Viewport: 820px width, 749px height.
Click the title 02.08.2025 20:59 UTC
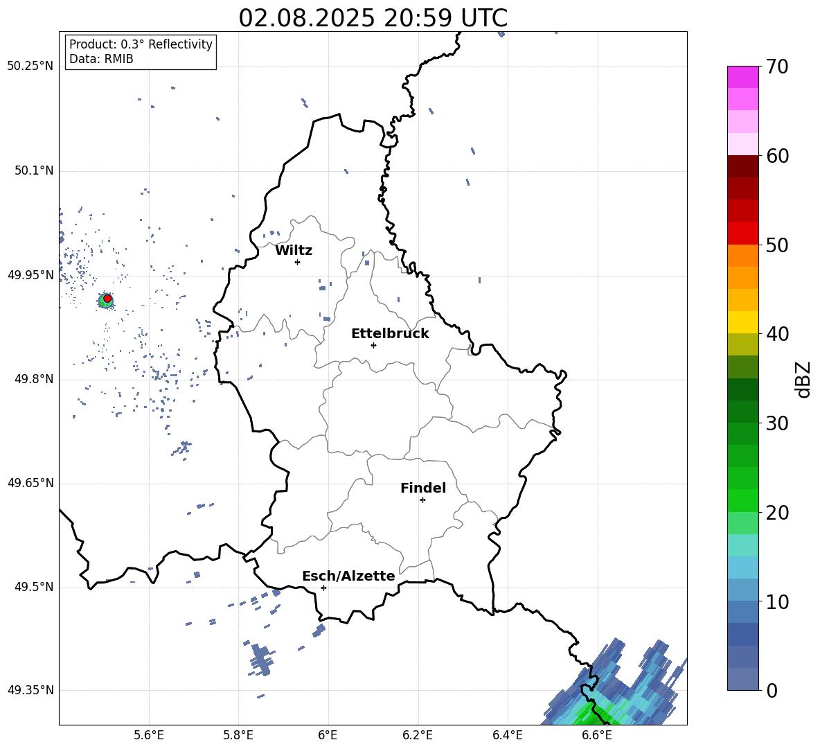click(373, 18)
